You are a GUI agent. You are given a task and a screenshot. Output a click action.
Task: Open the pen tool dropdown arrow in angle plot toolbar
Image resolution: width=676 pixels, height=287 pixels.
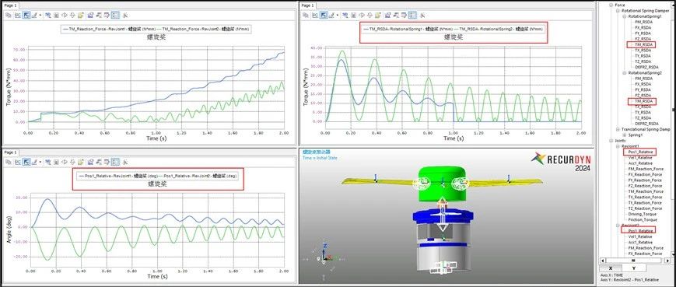[x=40, y=162]
